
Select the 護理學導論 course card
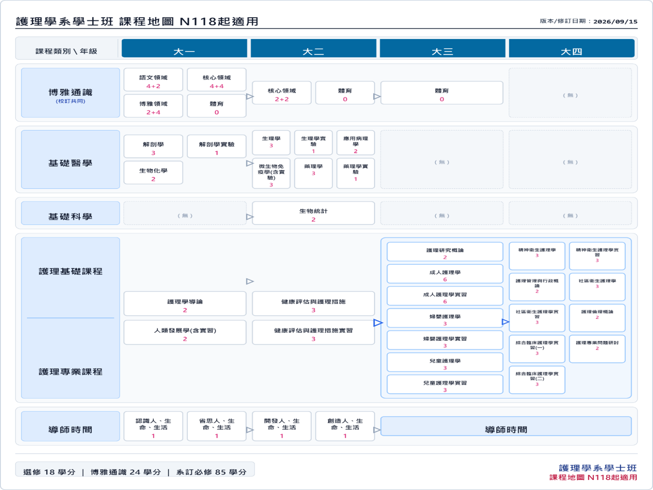[185, 304]
